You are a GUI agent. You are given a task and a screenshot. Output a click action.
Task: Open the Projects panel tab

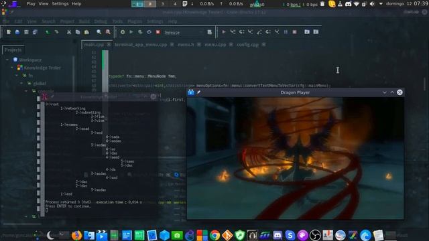(13, 50)
